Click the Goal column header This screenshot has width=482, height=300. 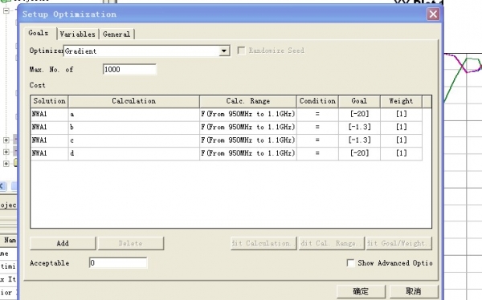point(359,101)
